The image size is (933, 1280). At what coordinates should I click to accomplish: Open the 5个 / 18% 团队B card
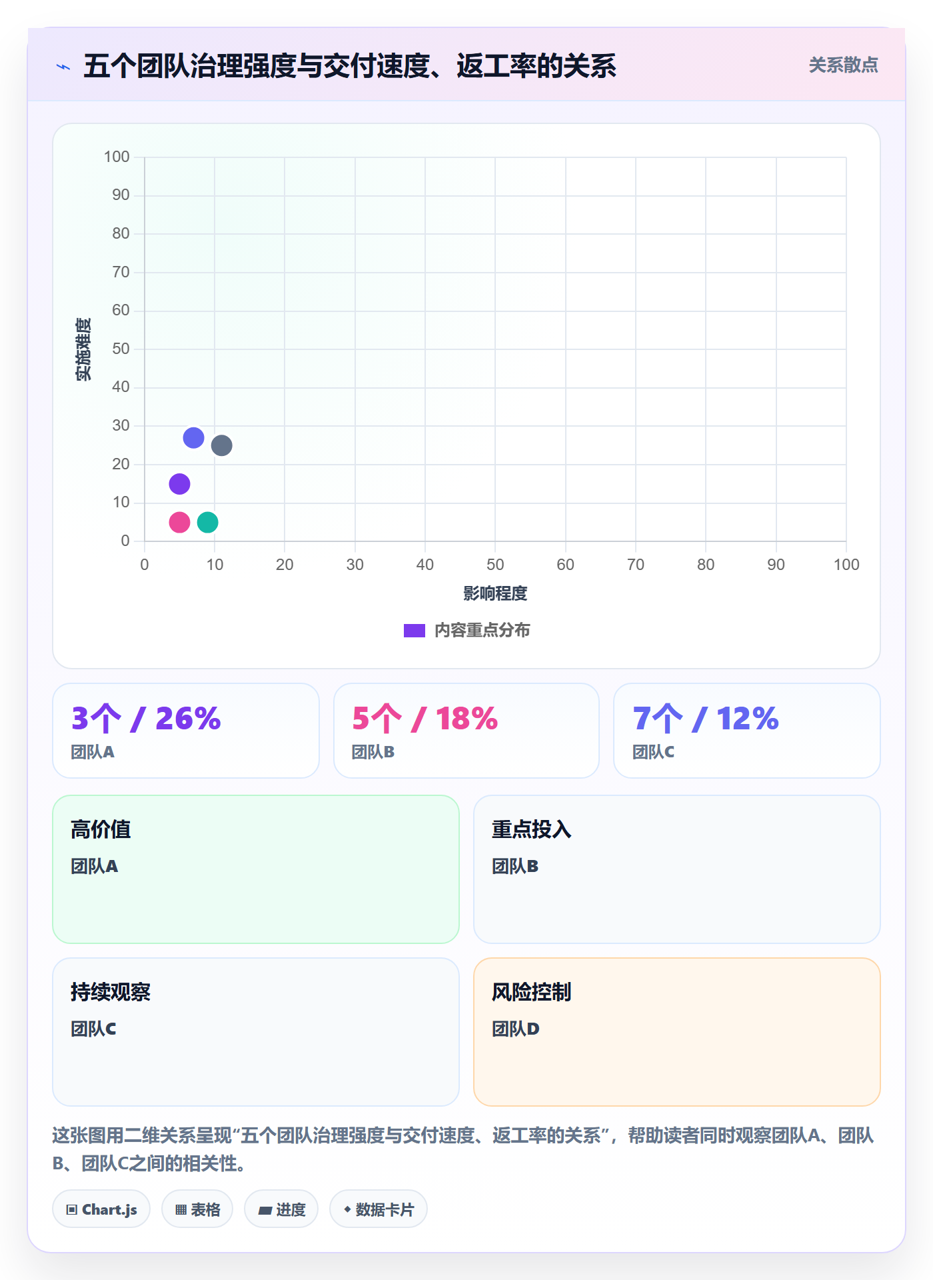(x=467, y=731)
